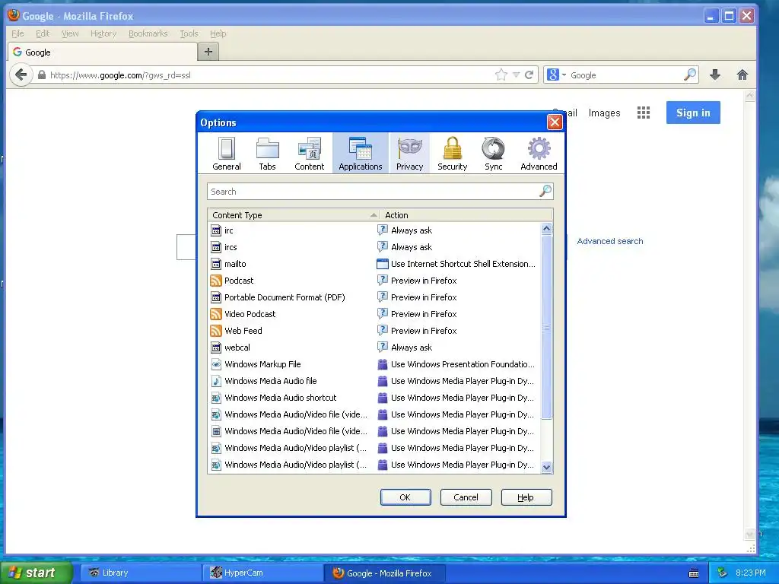Click the Podcast feed icon
The height and width of the screenshot is (584, 779).
pos(215,281)
